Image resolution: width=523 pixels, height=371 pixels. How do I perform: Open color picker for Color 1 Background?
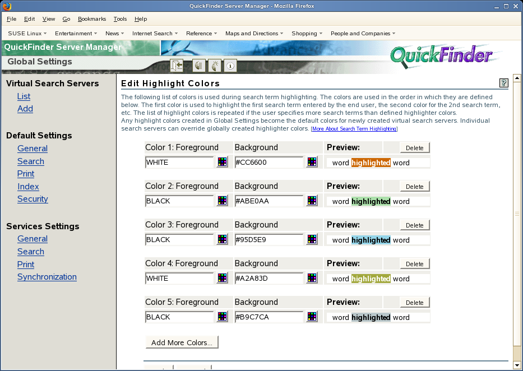312,162
